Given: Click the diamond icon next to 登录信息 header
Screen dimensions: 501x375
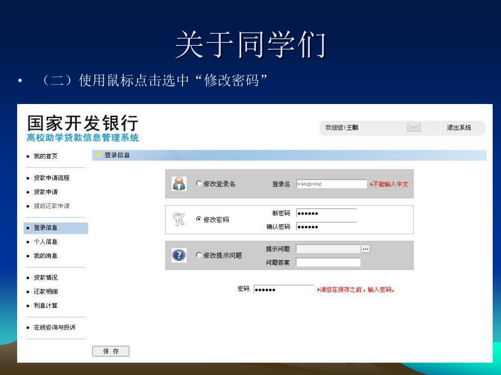Looking at the screenshot, I should click(99, 155).
